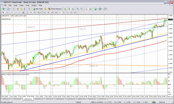Click the connection status bars icon
The image size is (174, 104).
154,102
